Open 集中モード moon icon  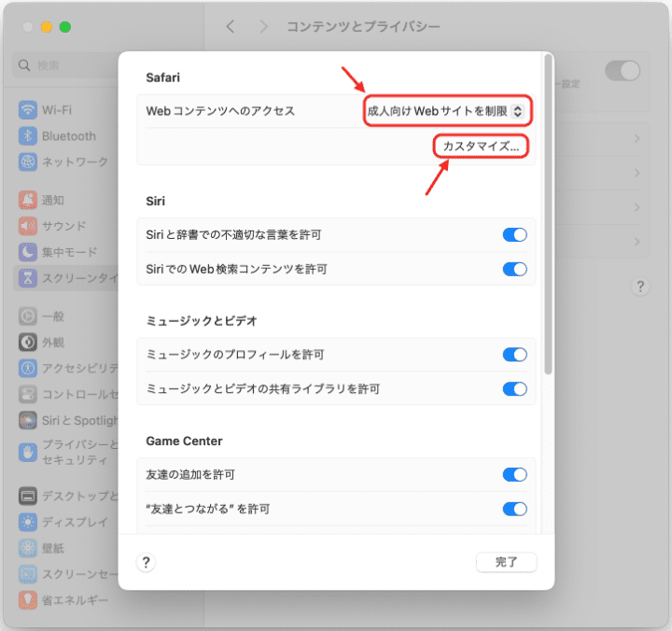28,252
